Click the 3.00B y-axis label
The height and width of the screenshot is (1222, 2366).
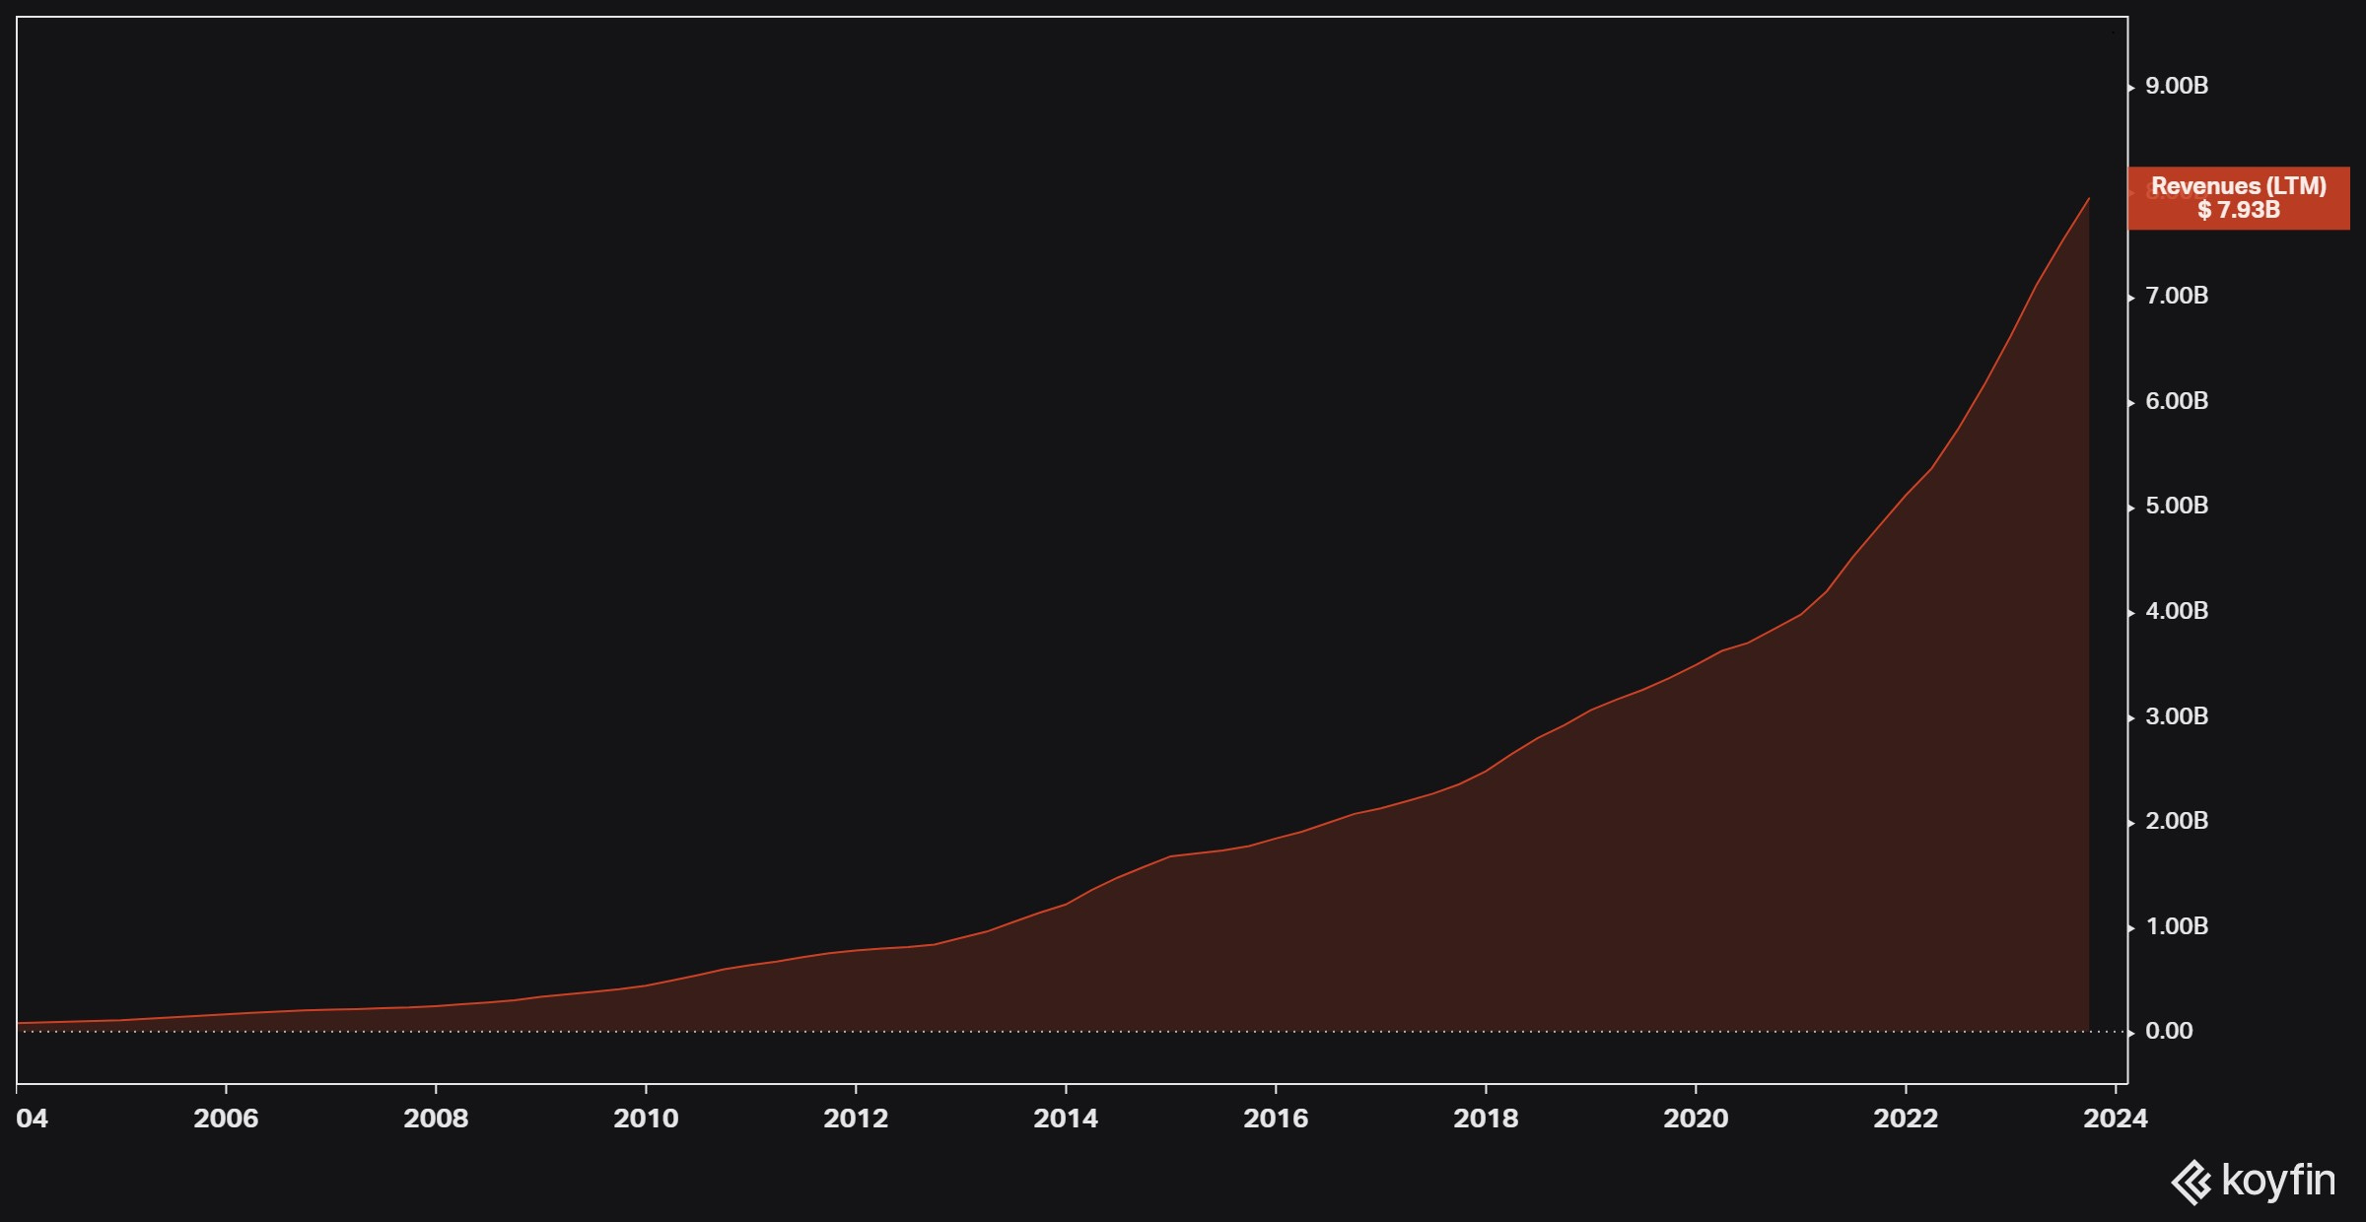coord(2176,717)
